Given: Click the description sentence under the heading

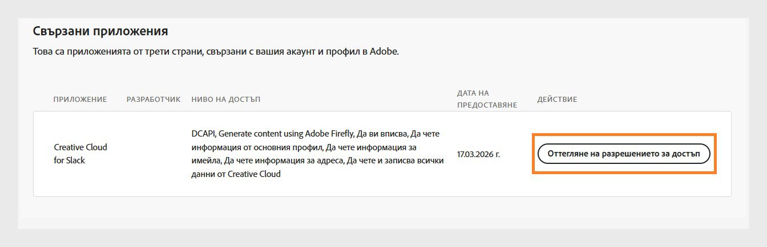Looking at the screenshot, I should (216, 52).
